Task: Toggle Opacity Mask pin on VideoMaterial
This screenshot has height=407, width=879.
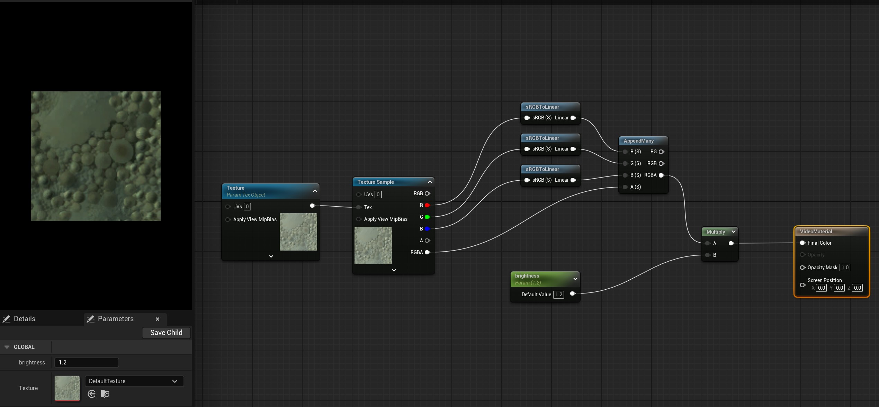Action: pyautogui.click(x=802, y=268)
